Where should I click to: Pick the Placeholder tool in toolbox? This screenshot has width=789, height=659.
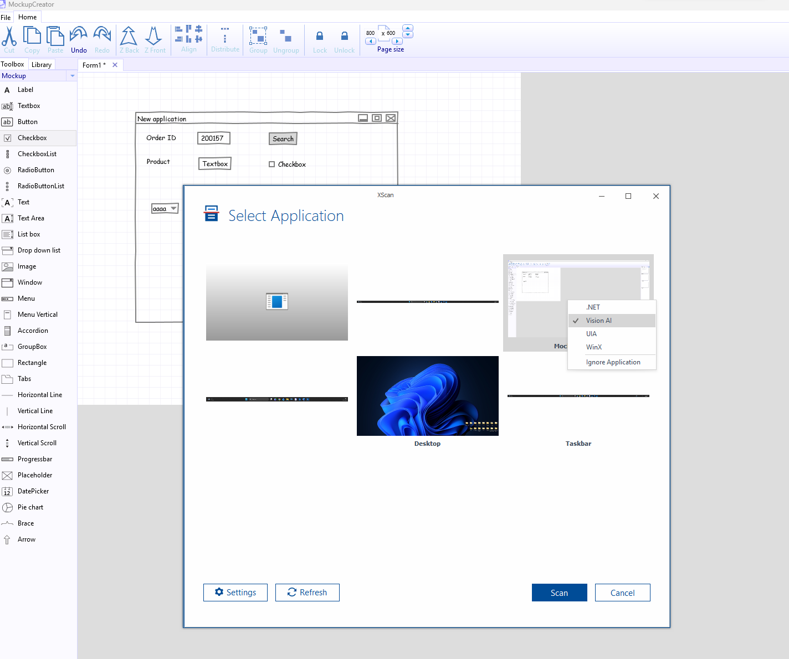point(34,475)
